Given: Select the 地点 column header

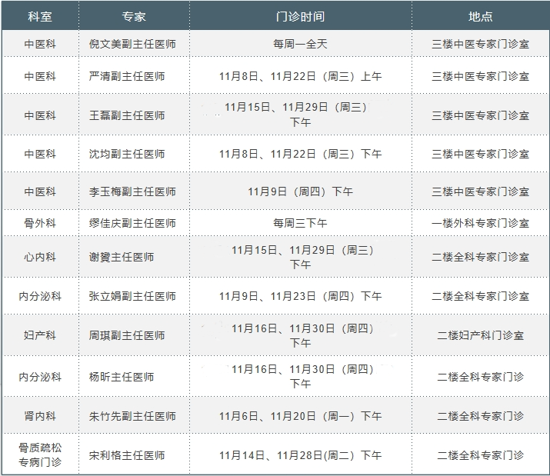Looking at the screenshot, I should coord(480,16).
